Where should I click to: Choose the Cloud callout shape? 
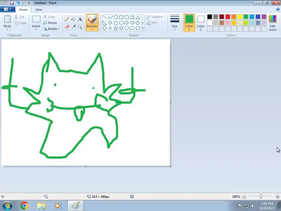click(x=138, y=28)
